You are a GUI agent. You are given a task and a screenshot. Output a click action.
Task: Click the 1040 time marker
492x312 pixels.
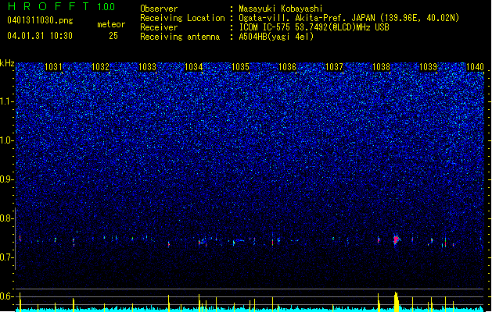pos(475,67)
